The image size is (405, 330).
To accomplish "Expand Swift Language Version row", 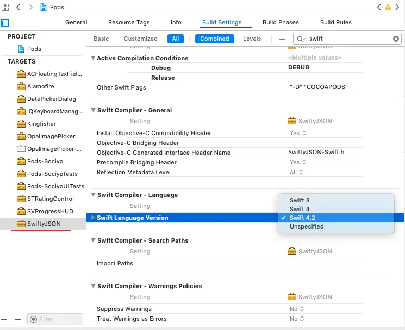I will point(94,218).
